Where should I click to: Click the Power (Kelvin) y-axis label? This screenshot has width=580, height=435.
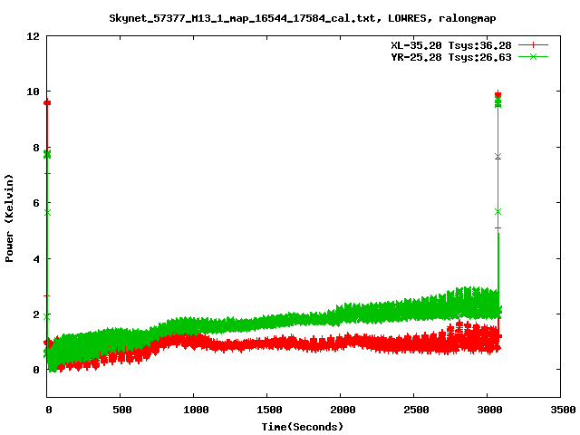pos(9,218)
